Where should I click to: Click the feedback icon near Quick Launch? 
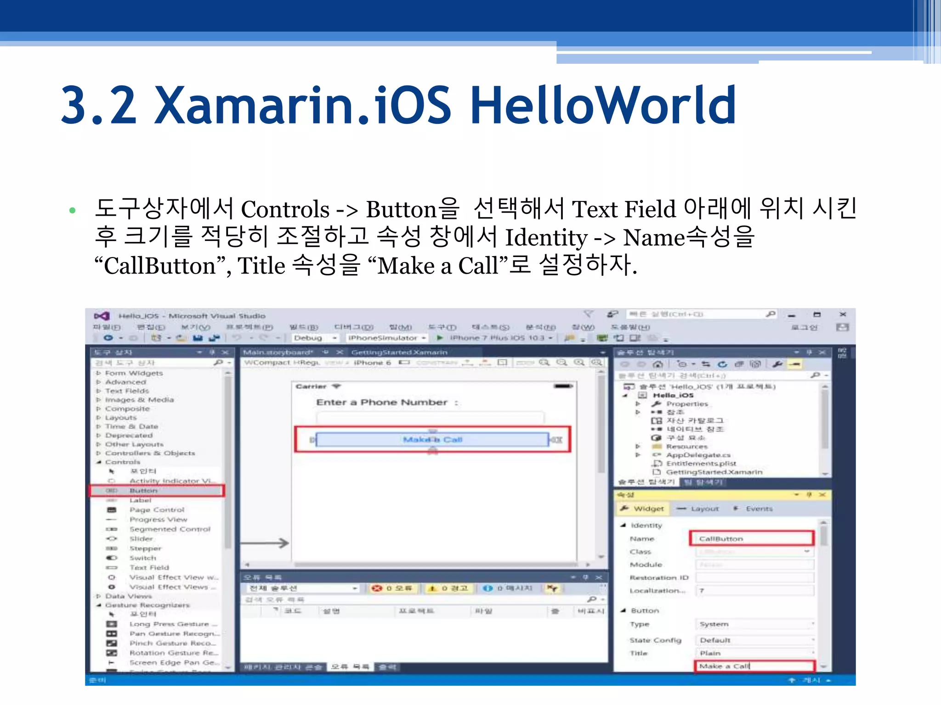tap(612, 314)
